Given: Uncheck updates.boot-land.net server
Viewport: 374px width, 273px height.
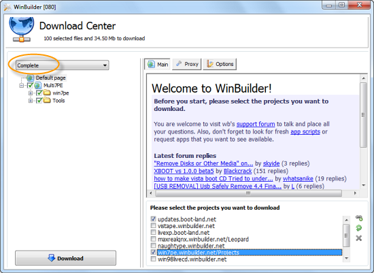Looking at the screenshot, I should tap(154, 219).
